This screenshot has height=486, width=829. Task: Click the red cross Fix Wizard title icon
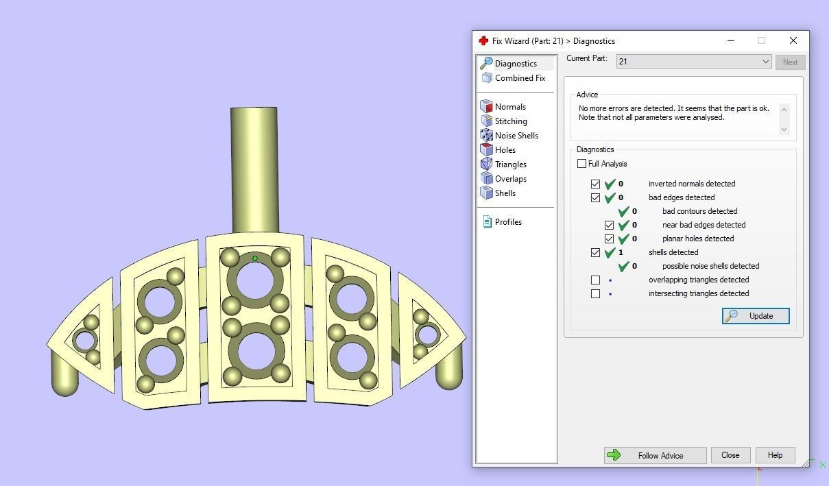pyautogui.click(x=483, y=40)
